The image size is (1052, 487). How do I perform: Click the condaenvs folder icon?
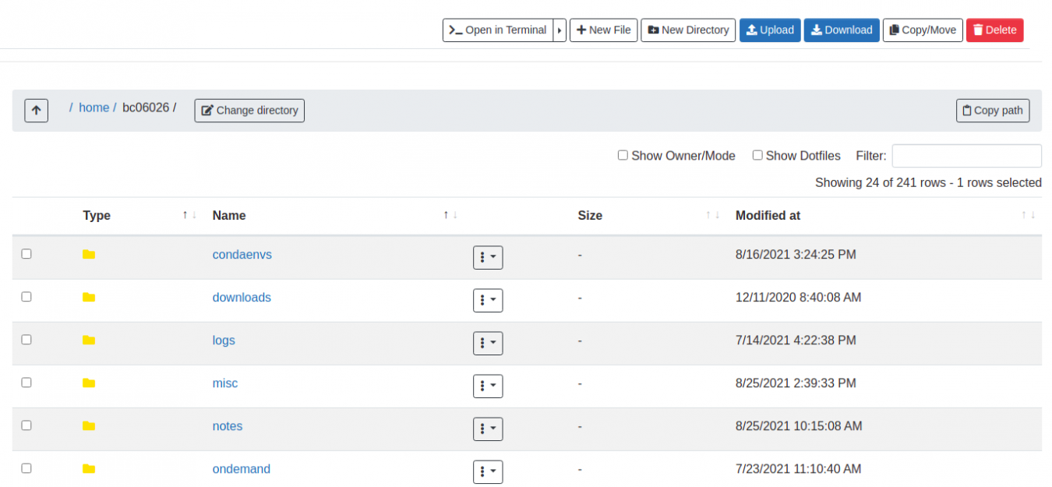89,255
